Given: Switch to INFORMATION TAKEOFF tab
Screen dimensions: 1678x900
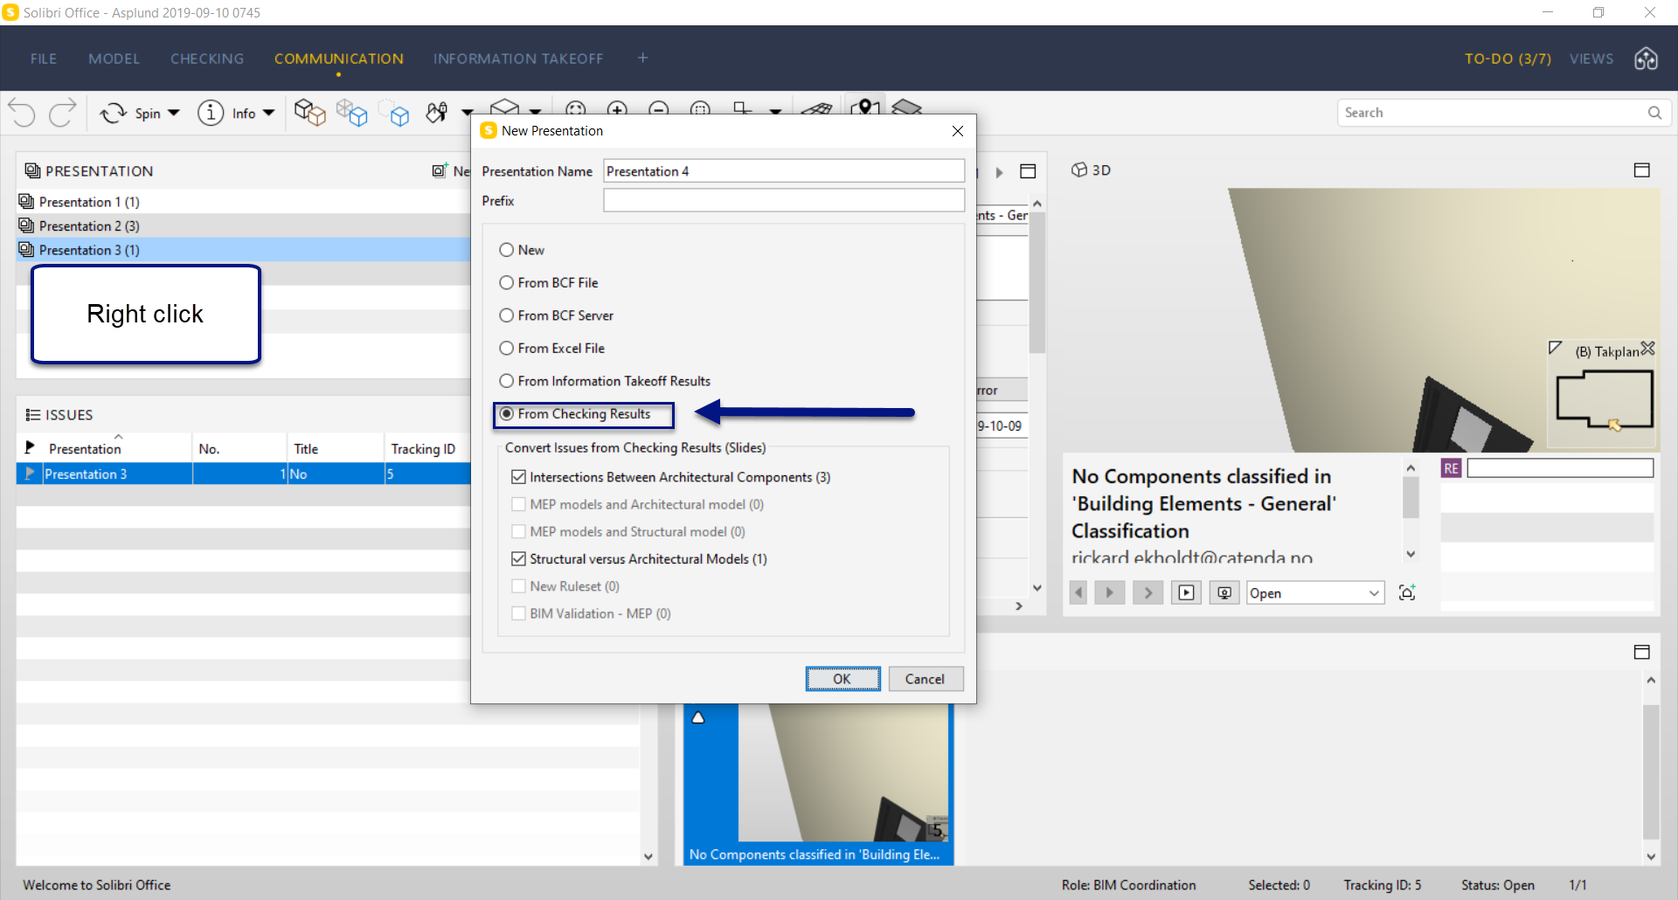Looking at the screenshot, I should pyautogui.click(x=518, y=59).
